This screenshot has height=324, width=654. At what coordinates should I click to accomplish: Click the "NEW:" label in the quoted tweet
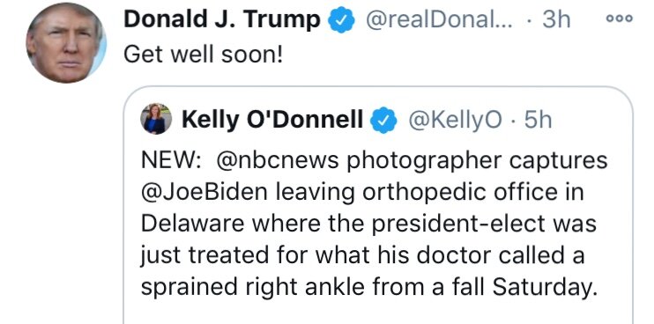[x=172, y=161]
